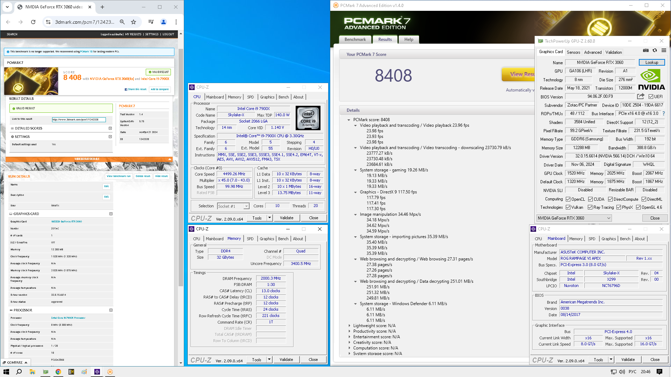Open File Explorer from the taskbar

32,372
